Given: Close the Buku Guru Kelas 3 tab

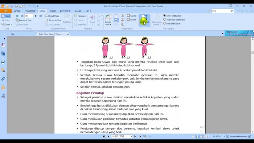Looking at the screenshot, I should [68, 34].
